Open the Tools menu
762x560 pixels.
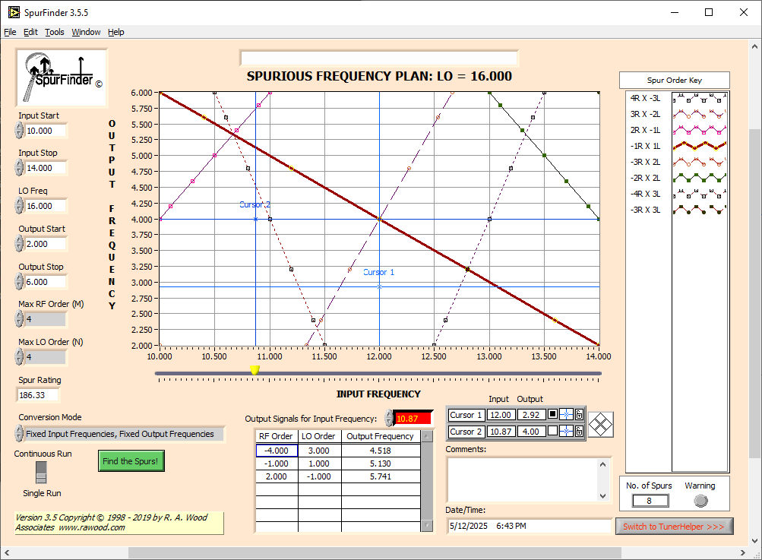point(55,32)
